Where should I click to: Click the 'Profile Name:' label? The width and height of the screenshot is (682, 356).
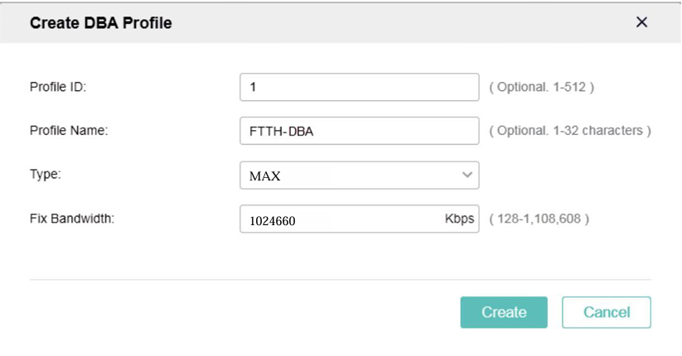tap(69, 131)
